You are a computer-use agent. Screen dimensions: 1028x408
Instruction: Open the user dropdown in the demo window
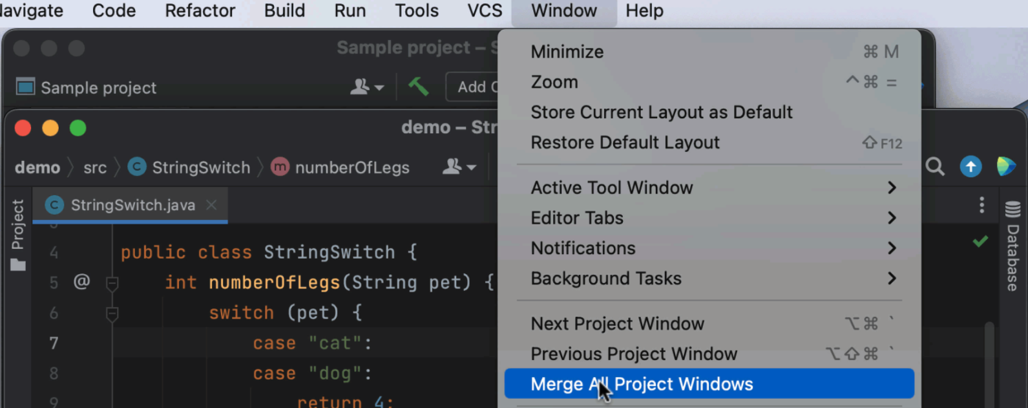click(x=459, y=167)
